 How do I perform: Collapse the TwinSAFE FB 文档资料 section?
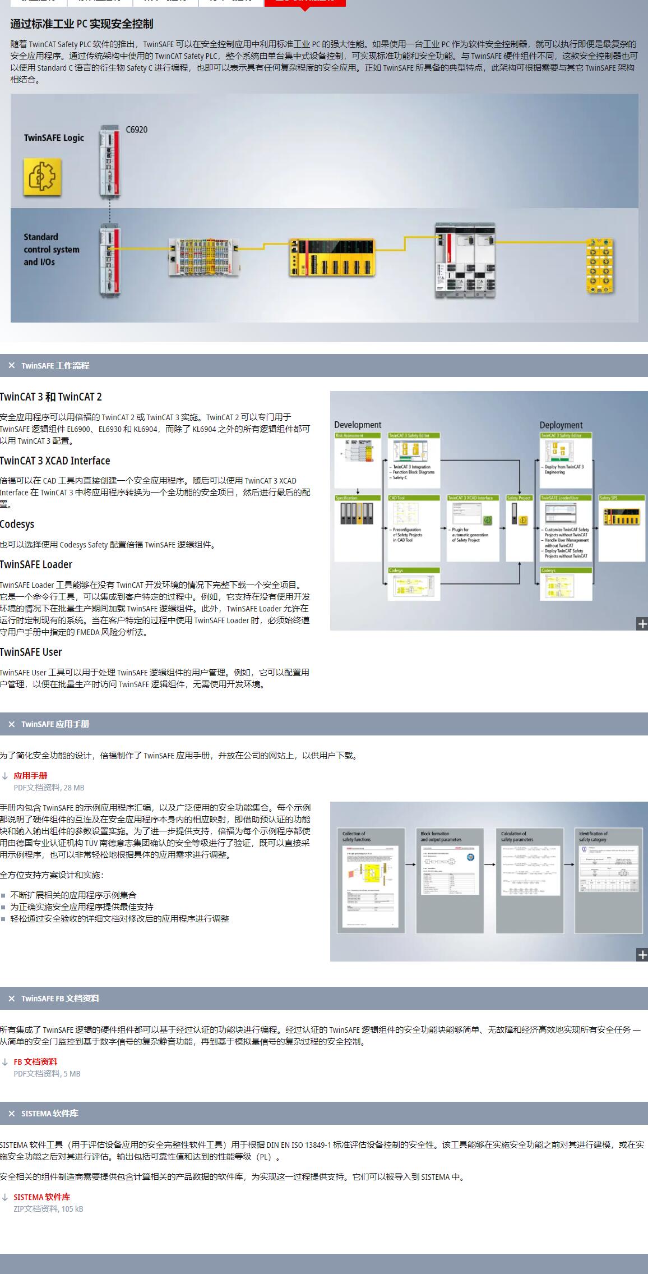tap(60, 999)
